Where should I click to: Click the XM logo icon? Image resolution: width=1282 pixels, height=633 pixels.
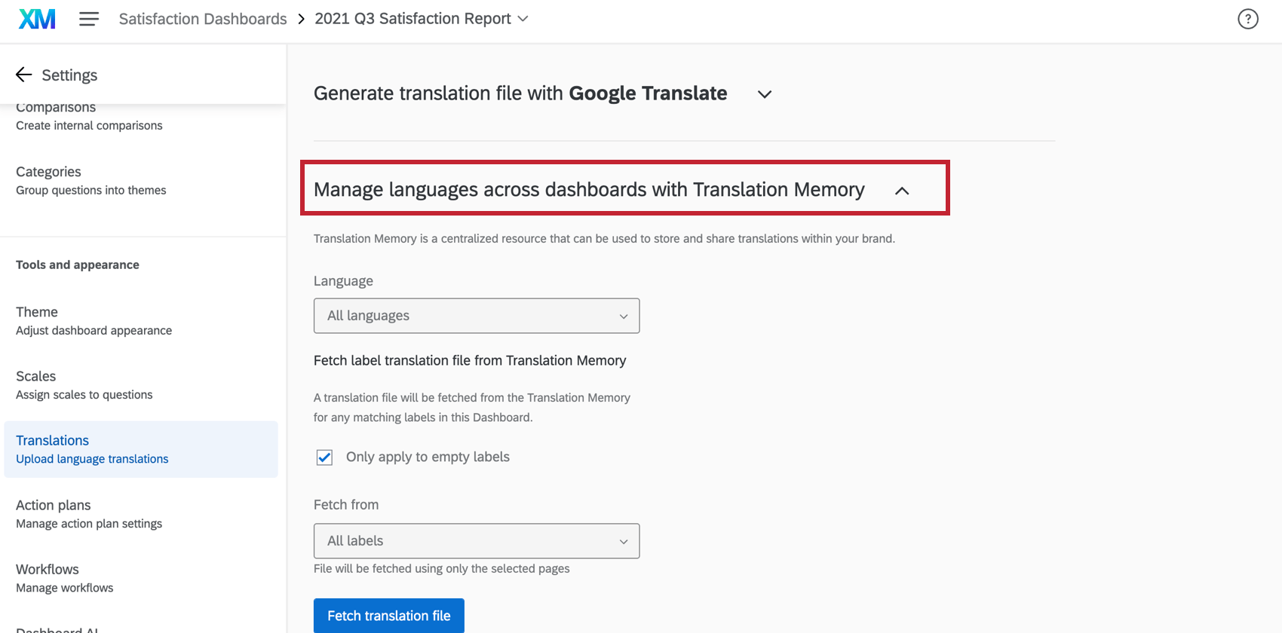click(x=37, y=19)
